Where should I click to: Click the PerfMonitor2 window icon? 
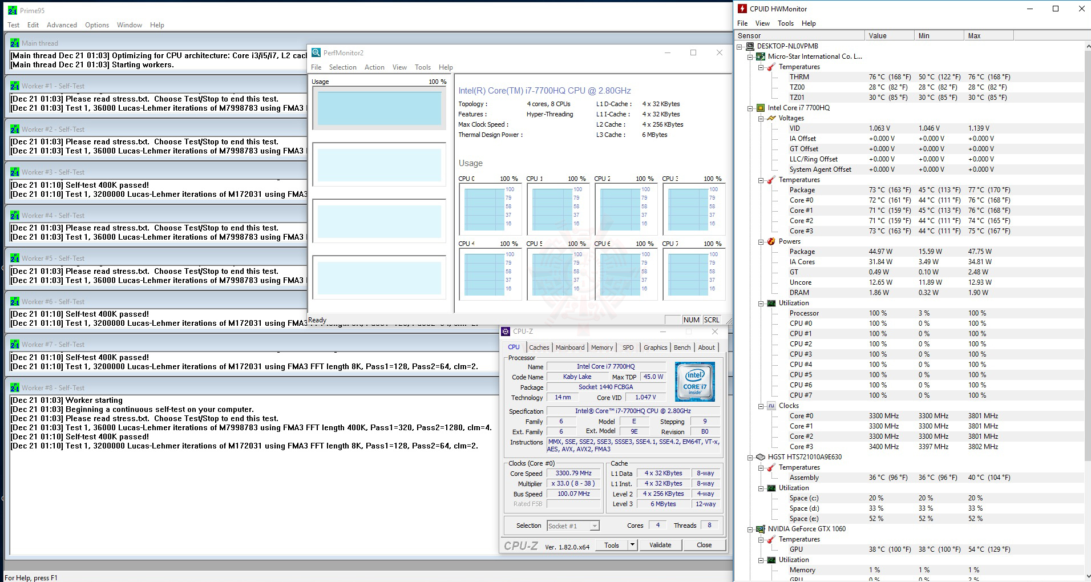pos(316,52)
